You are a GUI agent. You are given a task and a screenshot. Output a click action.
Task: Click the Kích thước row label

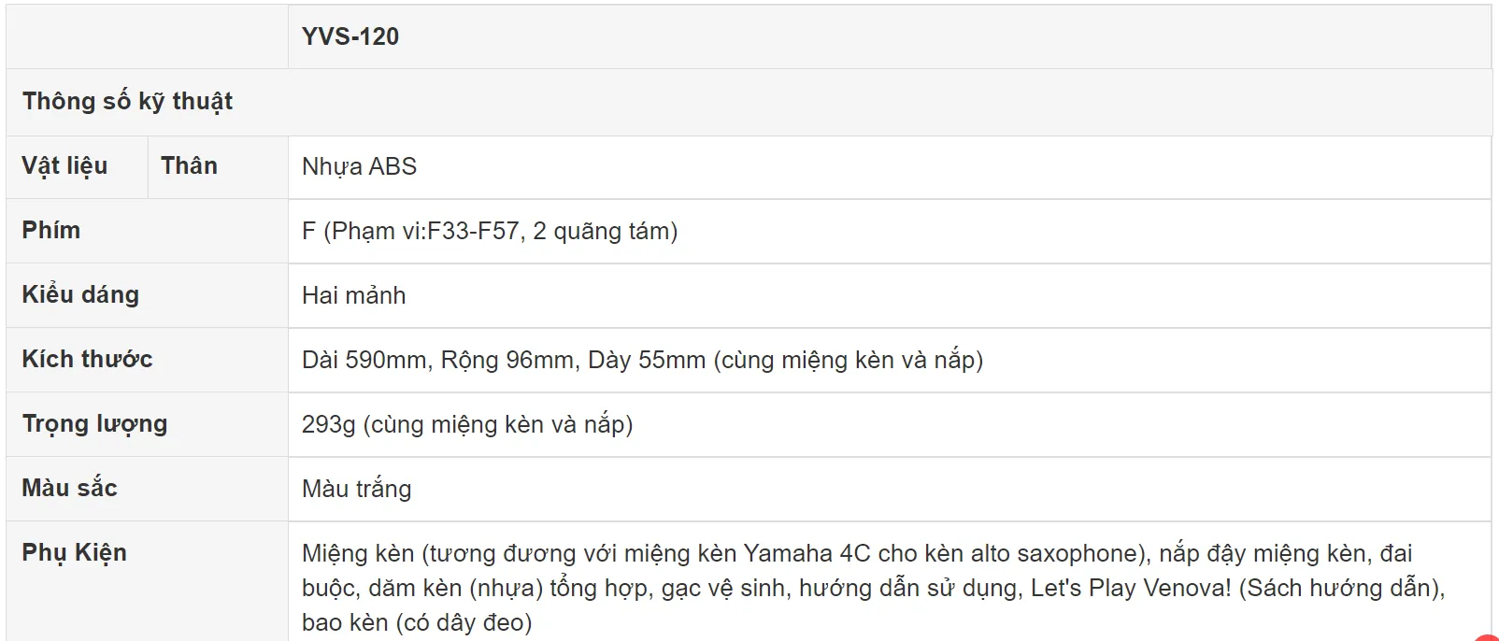tap(87, 359)
